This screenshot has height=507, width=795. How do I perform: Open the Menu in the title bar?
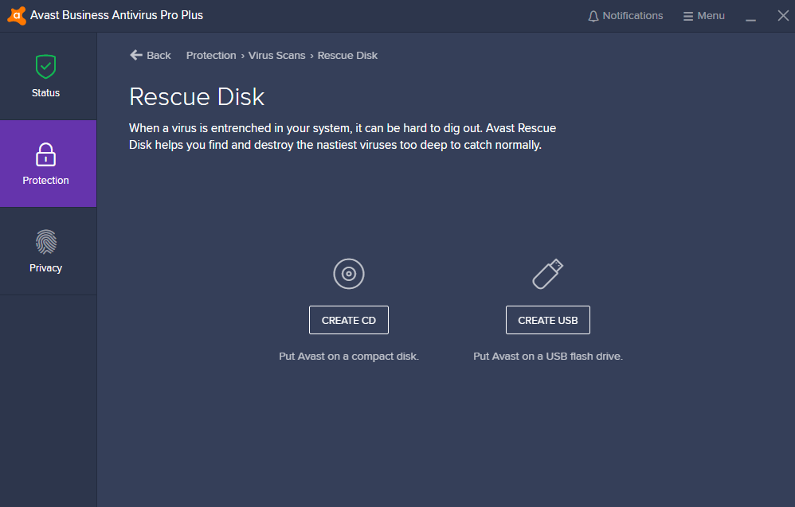coord(704,15)
